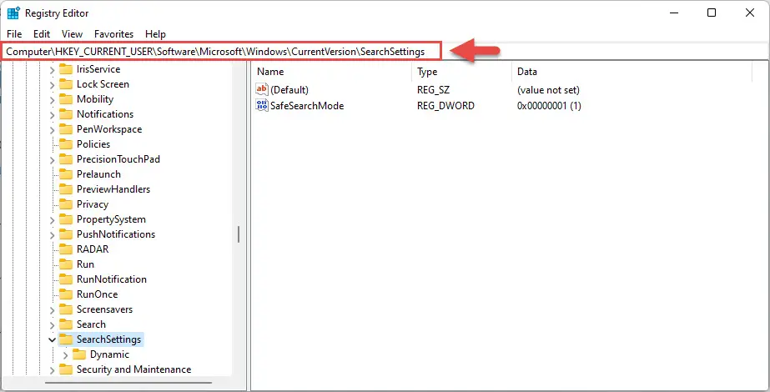Select the Dynamic subfolder icon

coord(79,354)
